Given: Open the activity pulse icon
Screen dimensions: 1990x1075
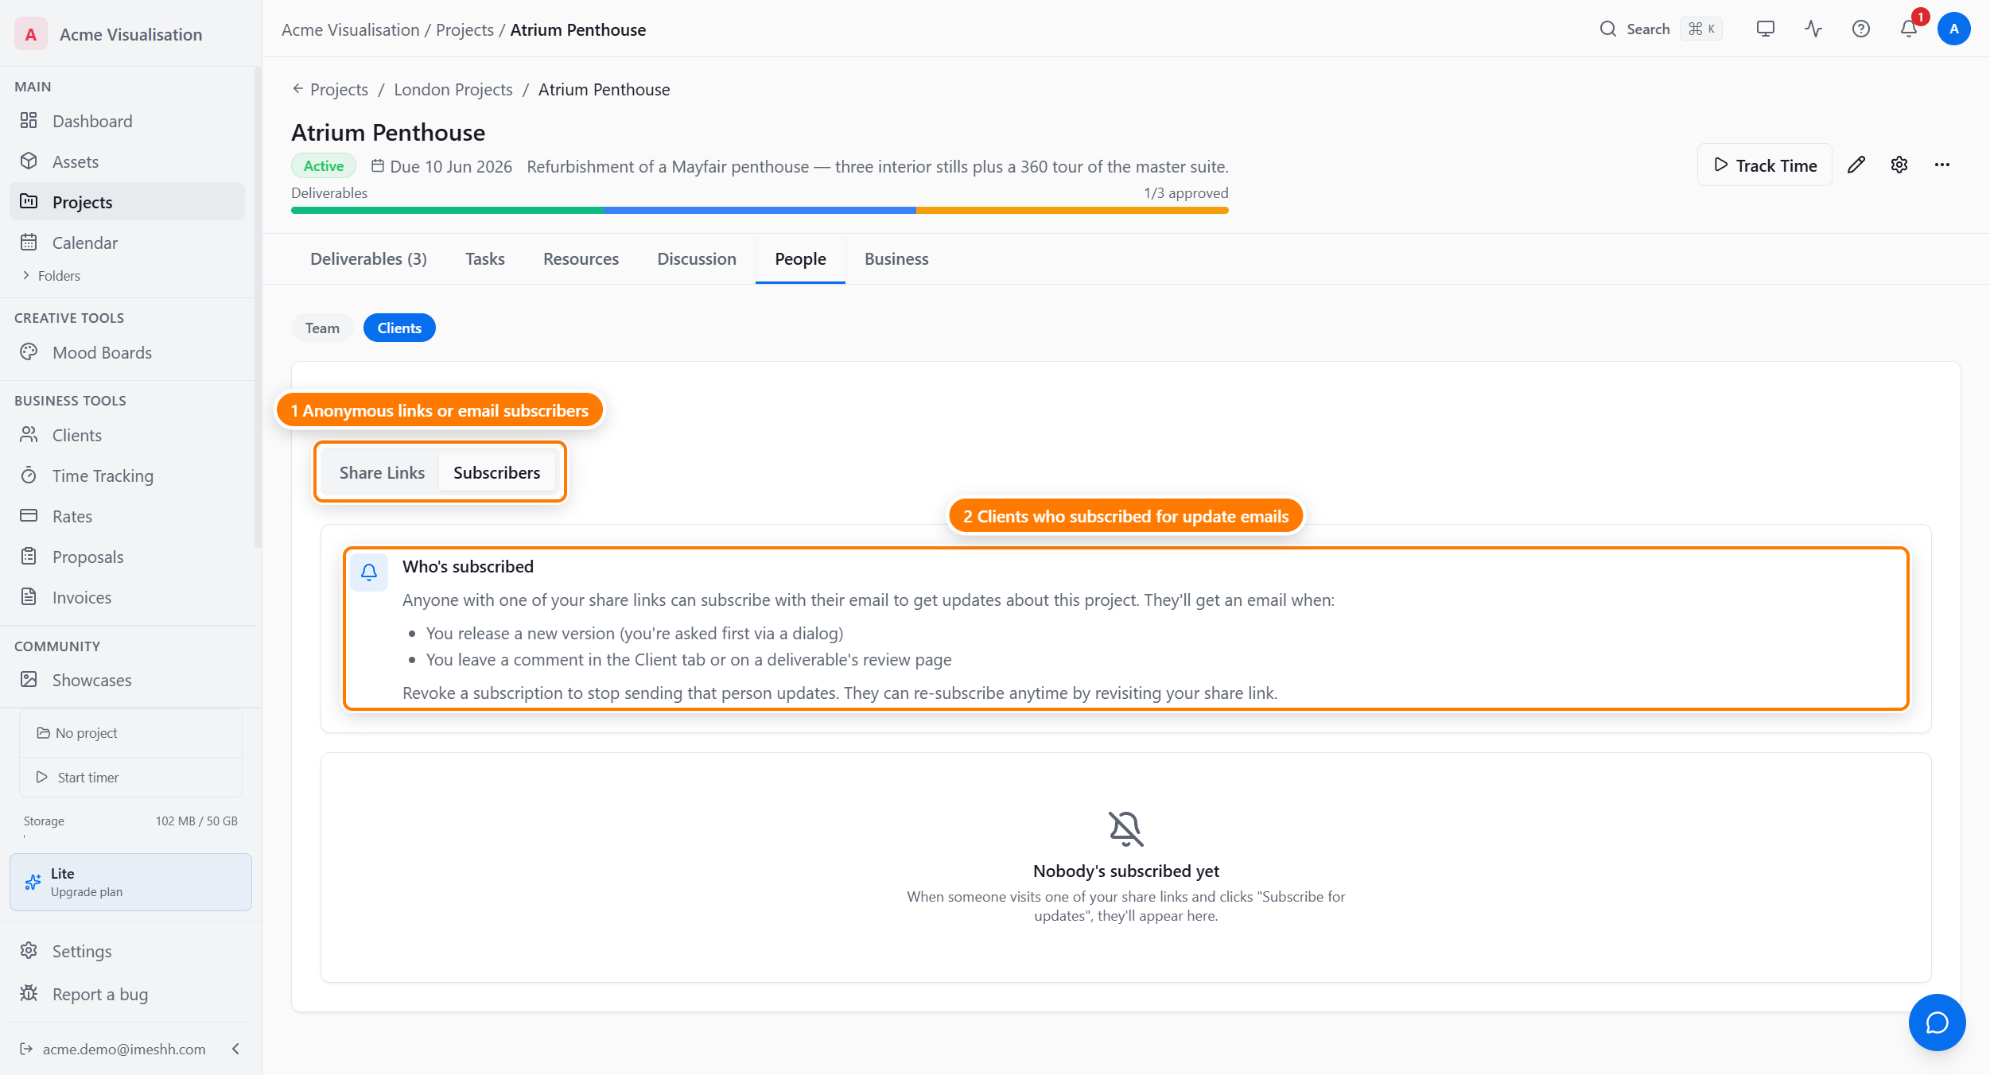Looking at the screenshot, I should coord(1813,29).
